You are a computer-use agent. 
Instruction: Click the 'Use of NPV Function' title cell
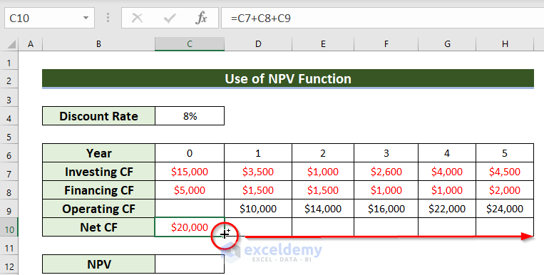[288, 78]
